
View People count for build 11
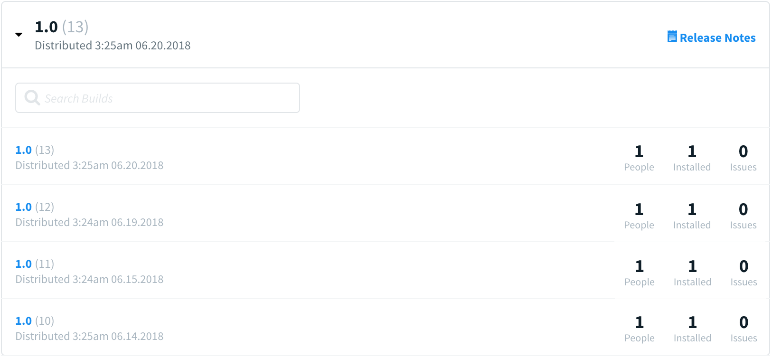click(640, 273)
